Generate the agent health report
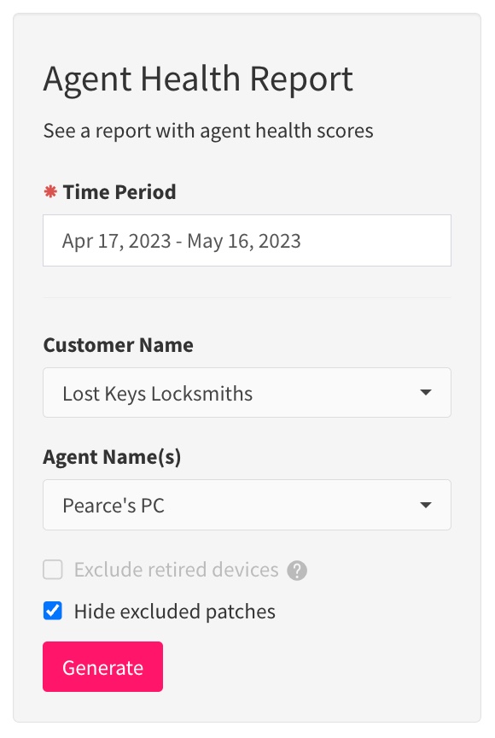495x738 pixels. pos(103,666)
